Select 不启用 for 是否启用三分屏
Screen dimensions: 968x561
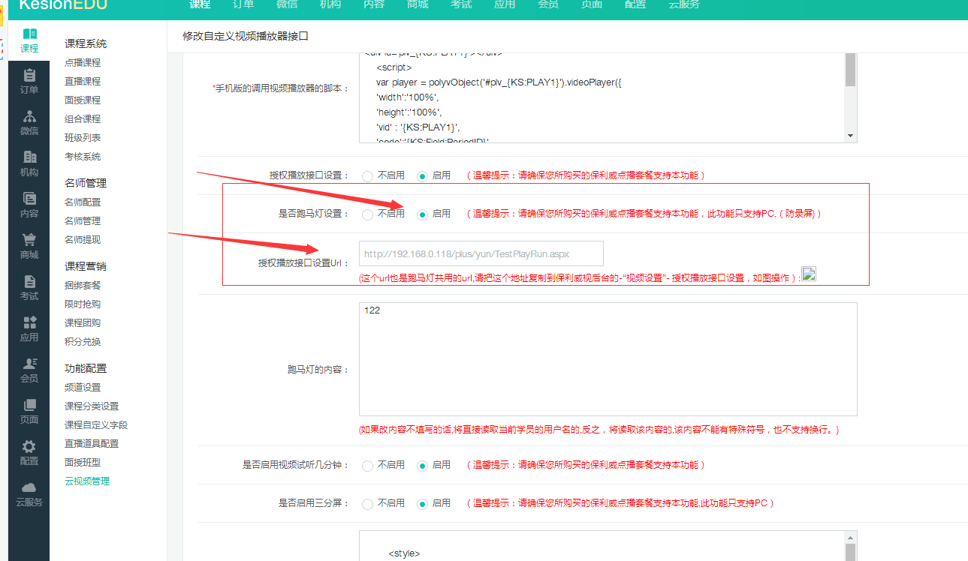(x=367, y=504)
